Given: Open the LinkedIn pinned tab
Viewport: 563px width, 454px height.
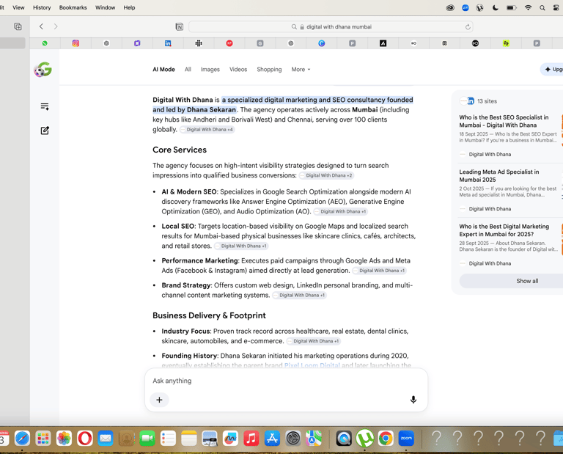Looking at the screenshot, I should (x=168, y=43).
